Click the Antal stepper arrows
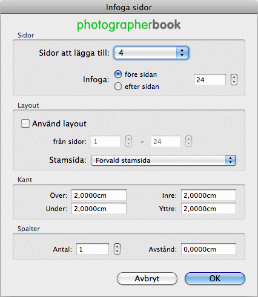Viewport: 258px width, 297px height. [x=117, y=249]
